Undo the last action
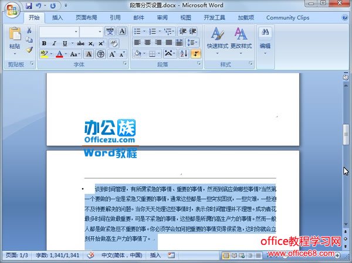Image resolution: width=352 pixels, height=263 pixels. [x=38, y=6]
